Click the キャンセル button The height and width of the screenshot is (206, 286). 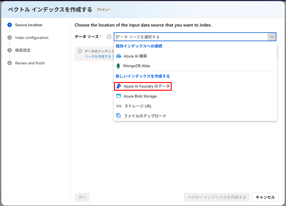click(x=265, y=197)
